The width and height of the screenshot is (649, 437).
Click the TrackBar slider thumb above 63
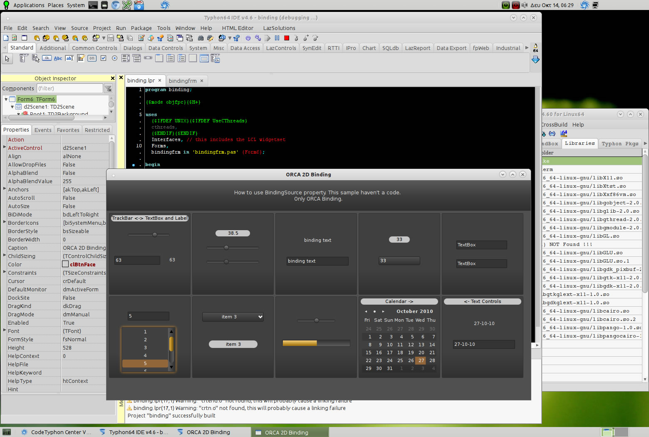click(x=155, y=235)
